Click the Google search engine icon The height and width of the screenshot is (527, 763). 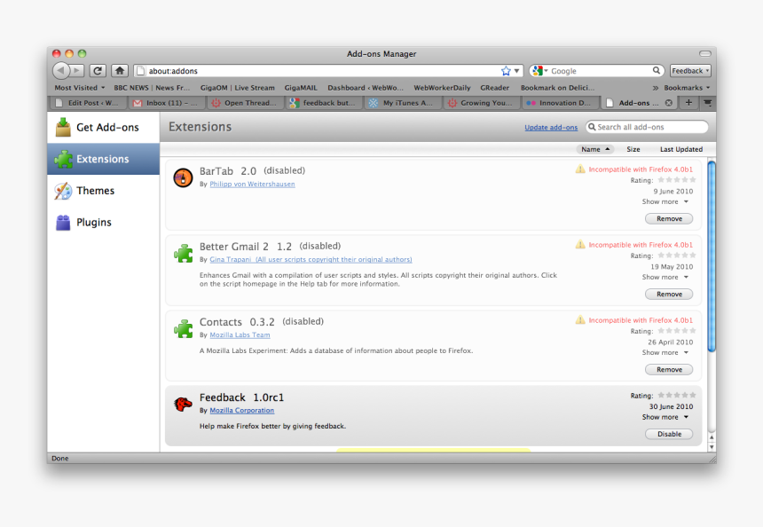pos(538,71)
